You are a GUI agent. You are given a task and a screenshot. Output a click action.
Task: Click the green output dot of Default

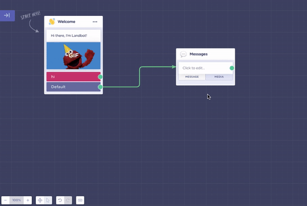100,87
